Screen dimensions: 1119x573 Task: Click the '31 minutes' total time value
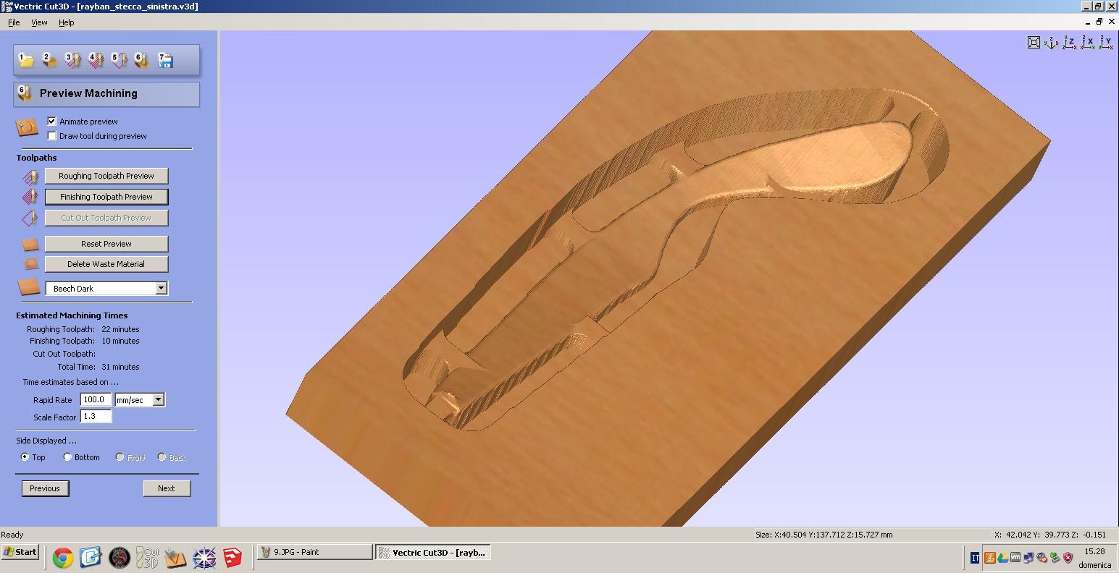120,367
